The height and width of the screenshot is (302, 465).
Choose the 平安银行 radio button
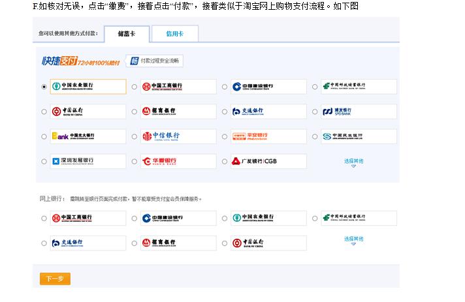point(225,136)
